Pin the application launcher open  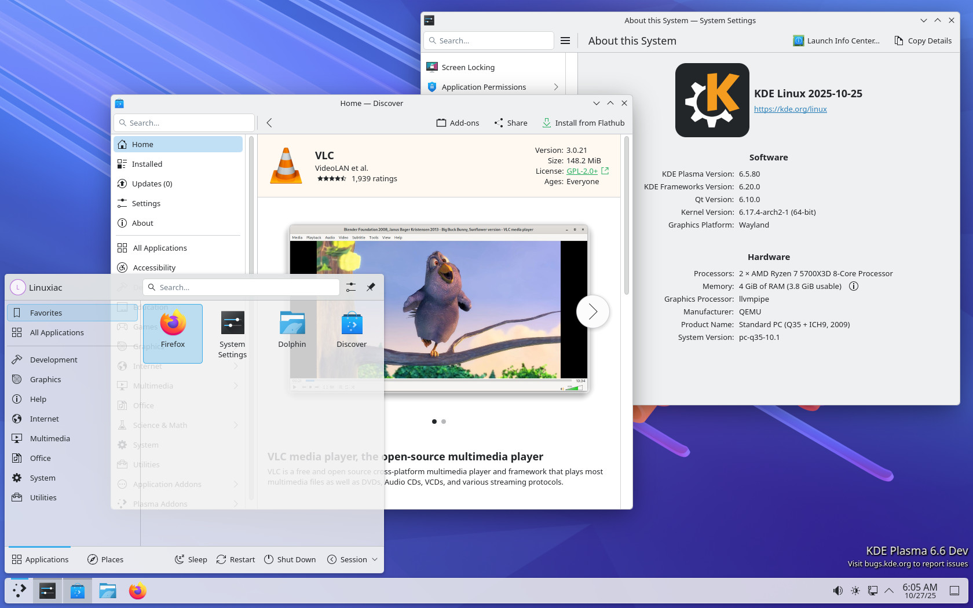(371, 287)
